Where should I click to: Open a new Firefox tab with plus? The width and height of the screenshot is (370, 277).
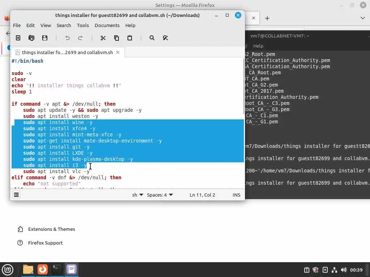267,18
